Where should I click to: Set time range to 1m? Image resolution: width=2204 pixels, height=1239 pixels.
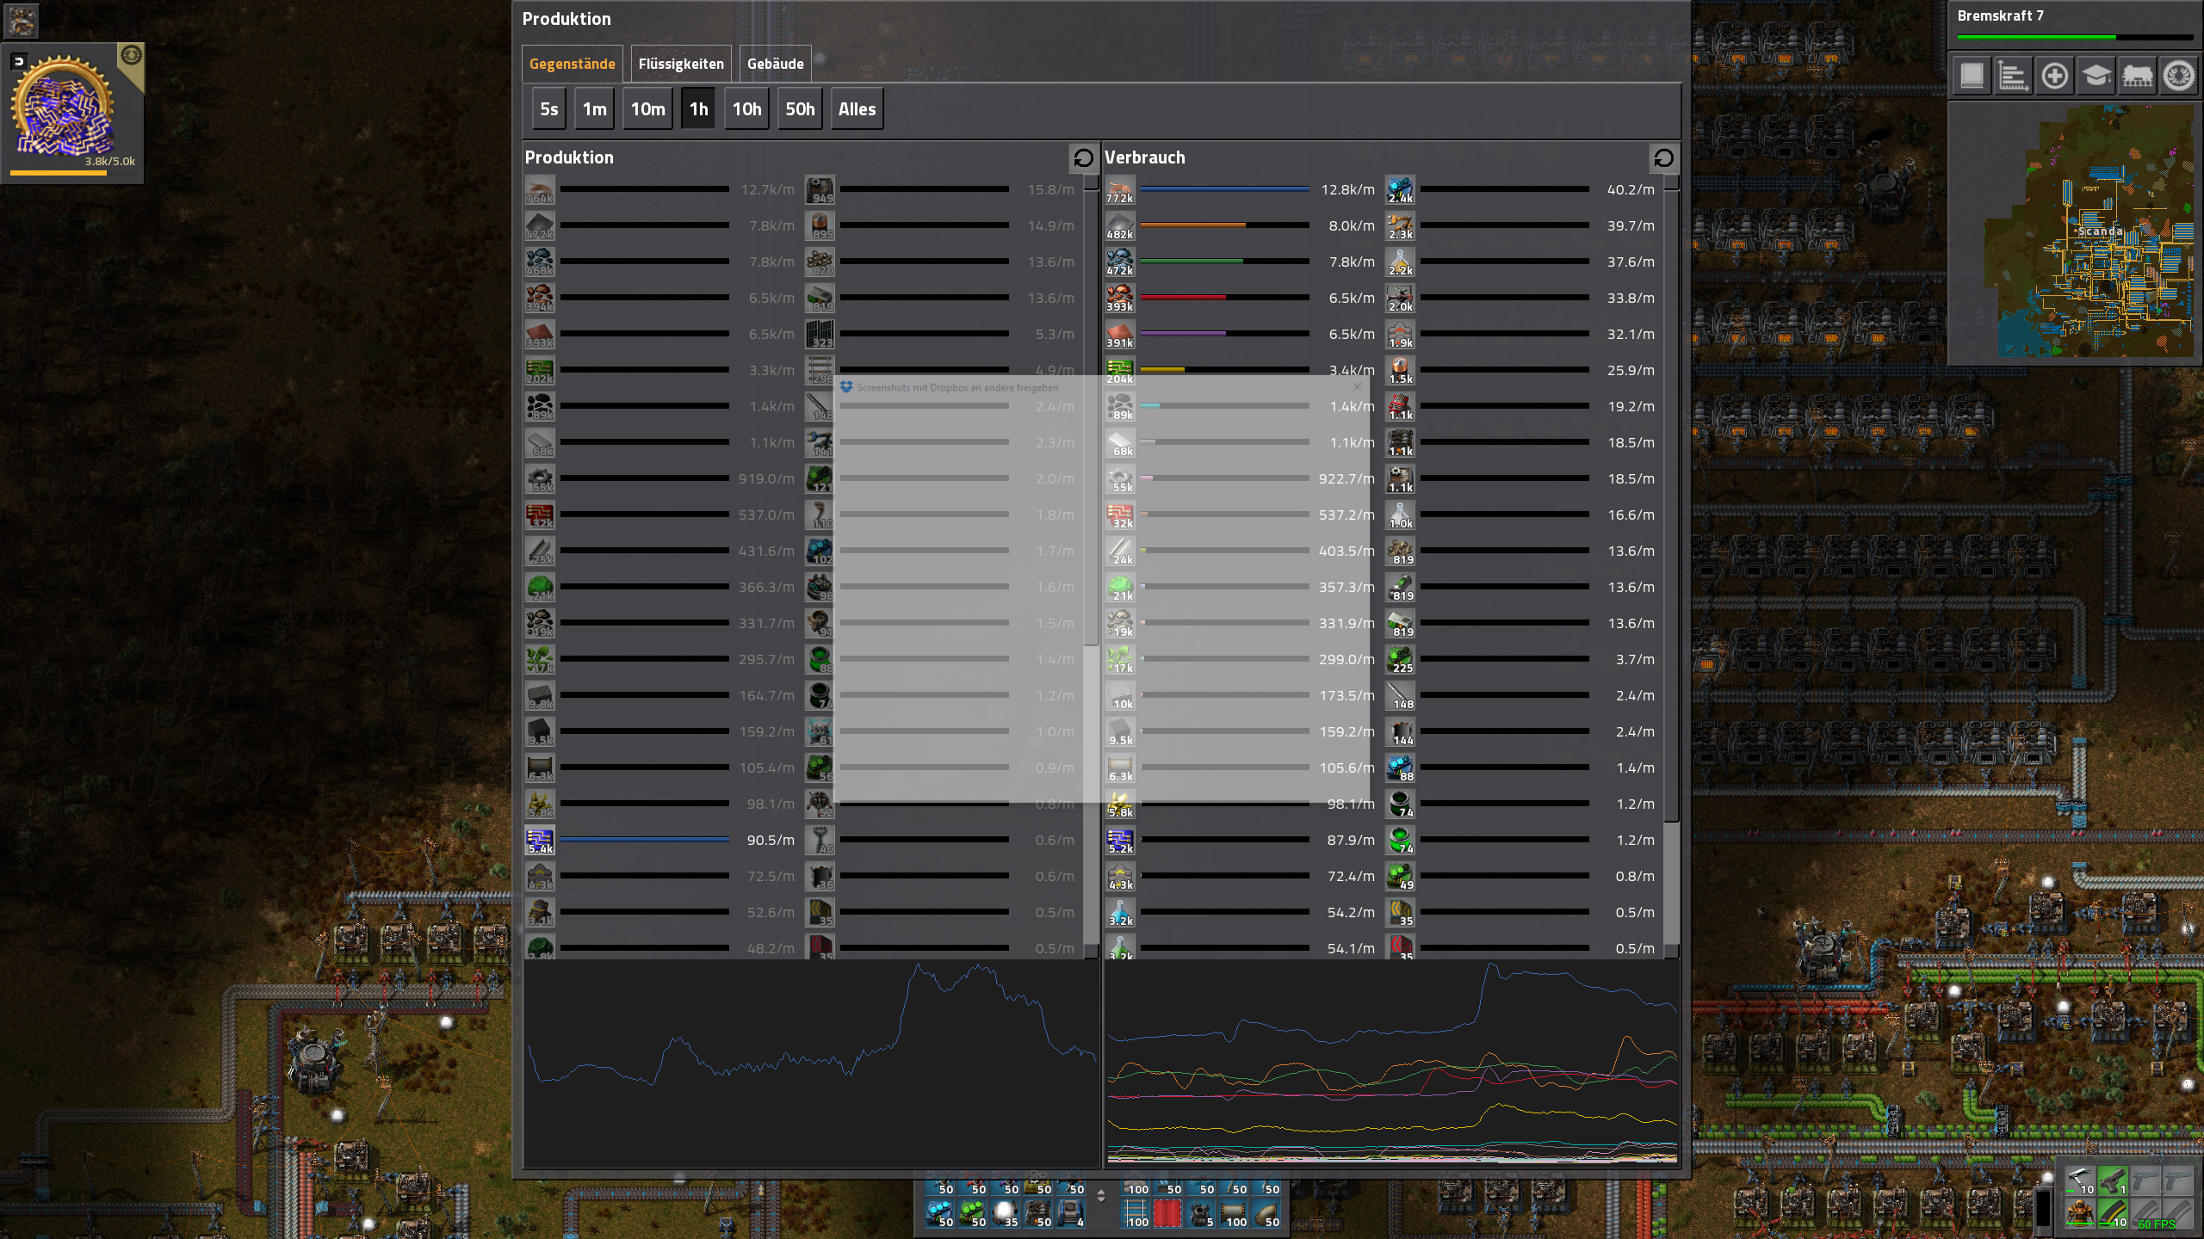(594, 109)
